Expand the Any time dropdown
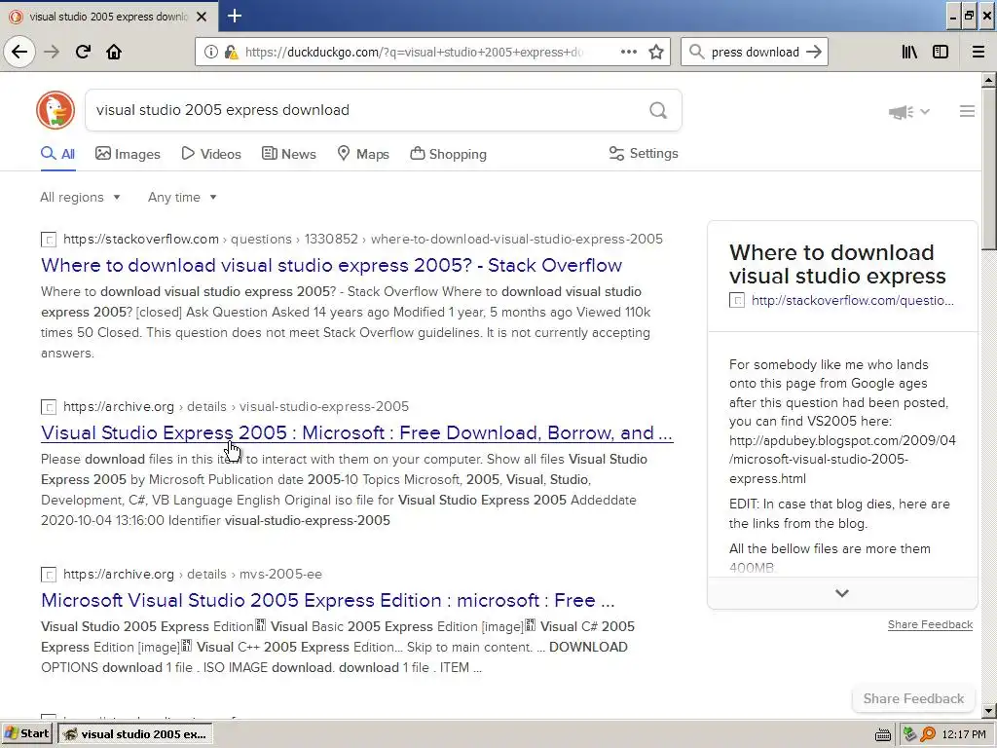The image size is (997, 748). [182, 197]
